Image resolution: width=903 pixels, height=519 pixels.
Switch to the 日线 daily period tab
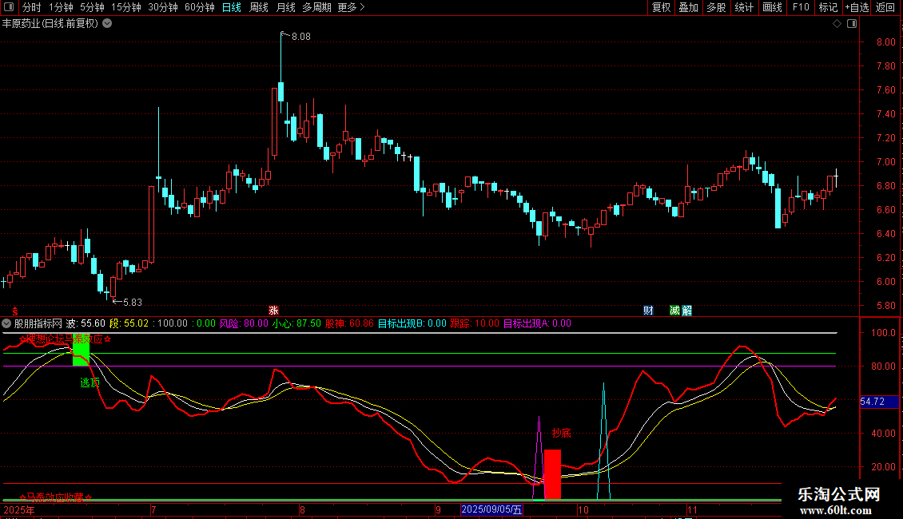231,8
